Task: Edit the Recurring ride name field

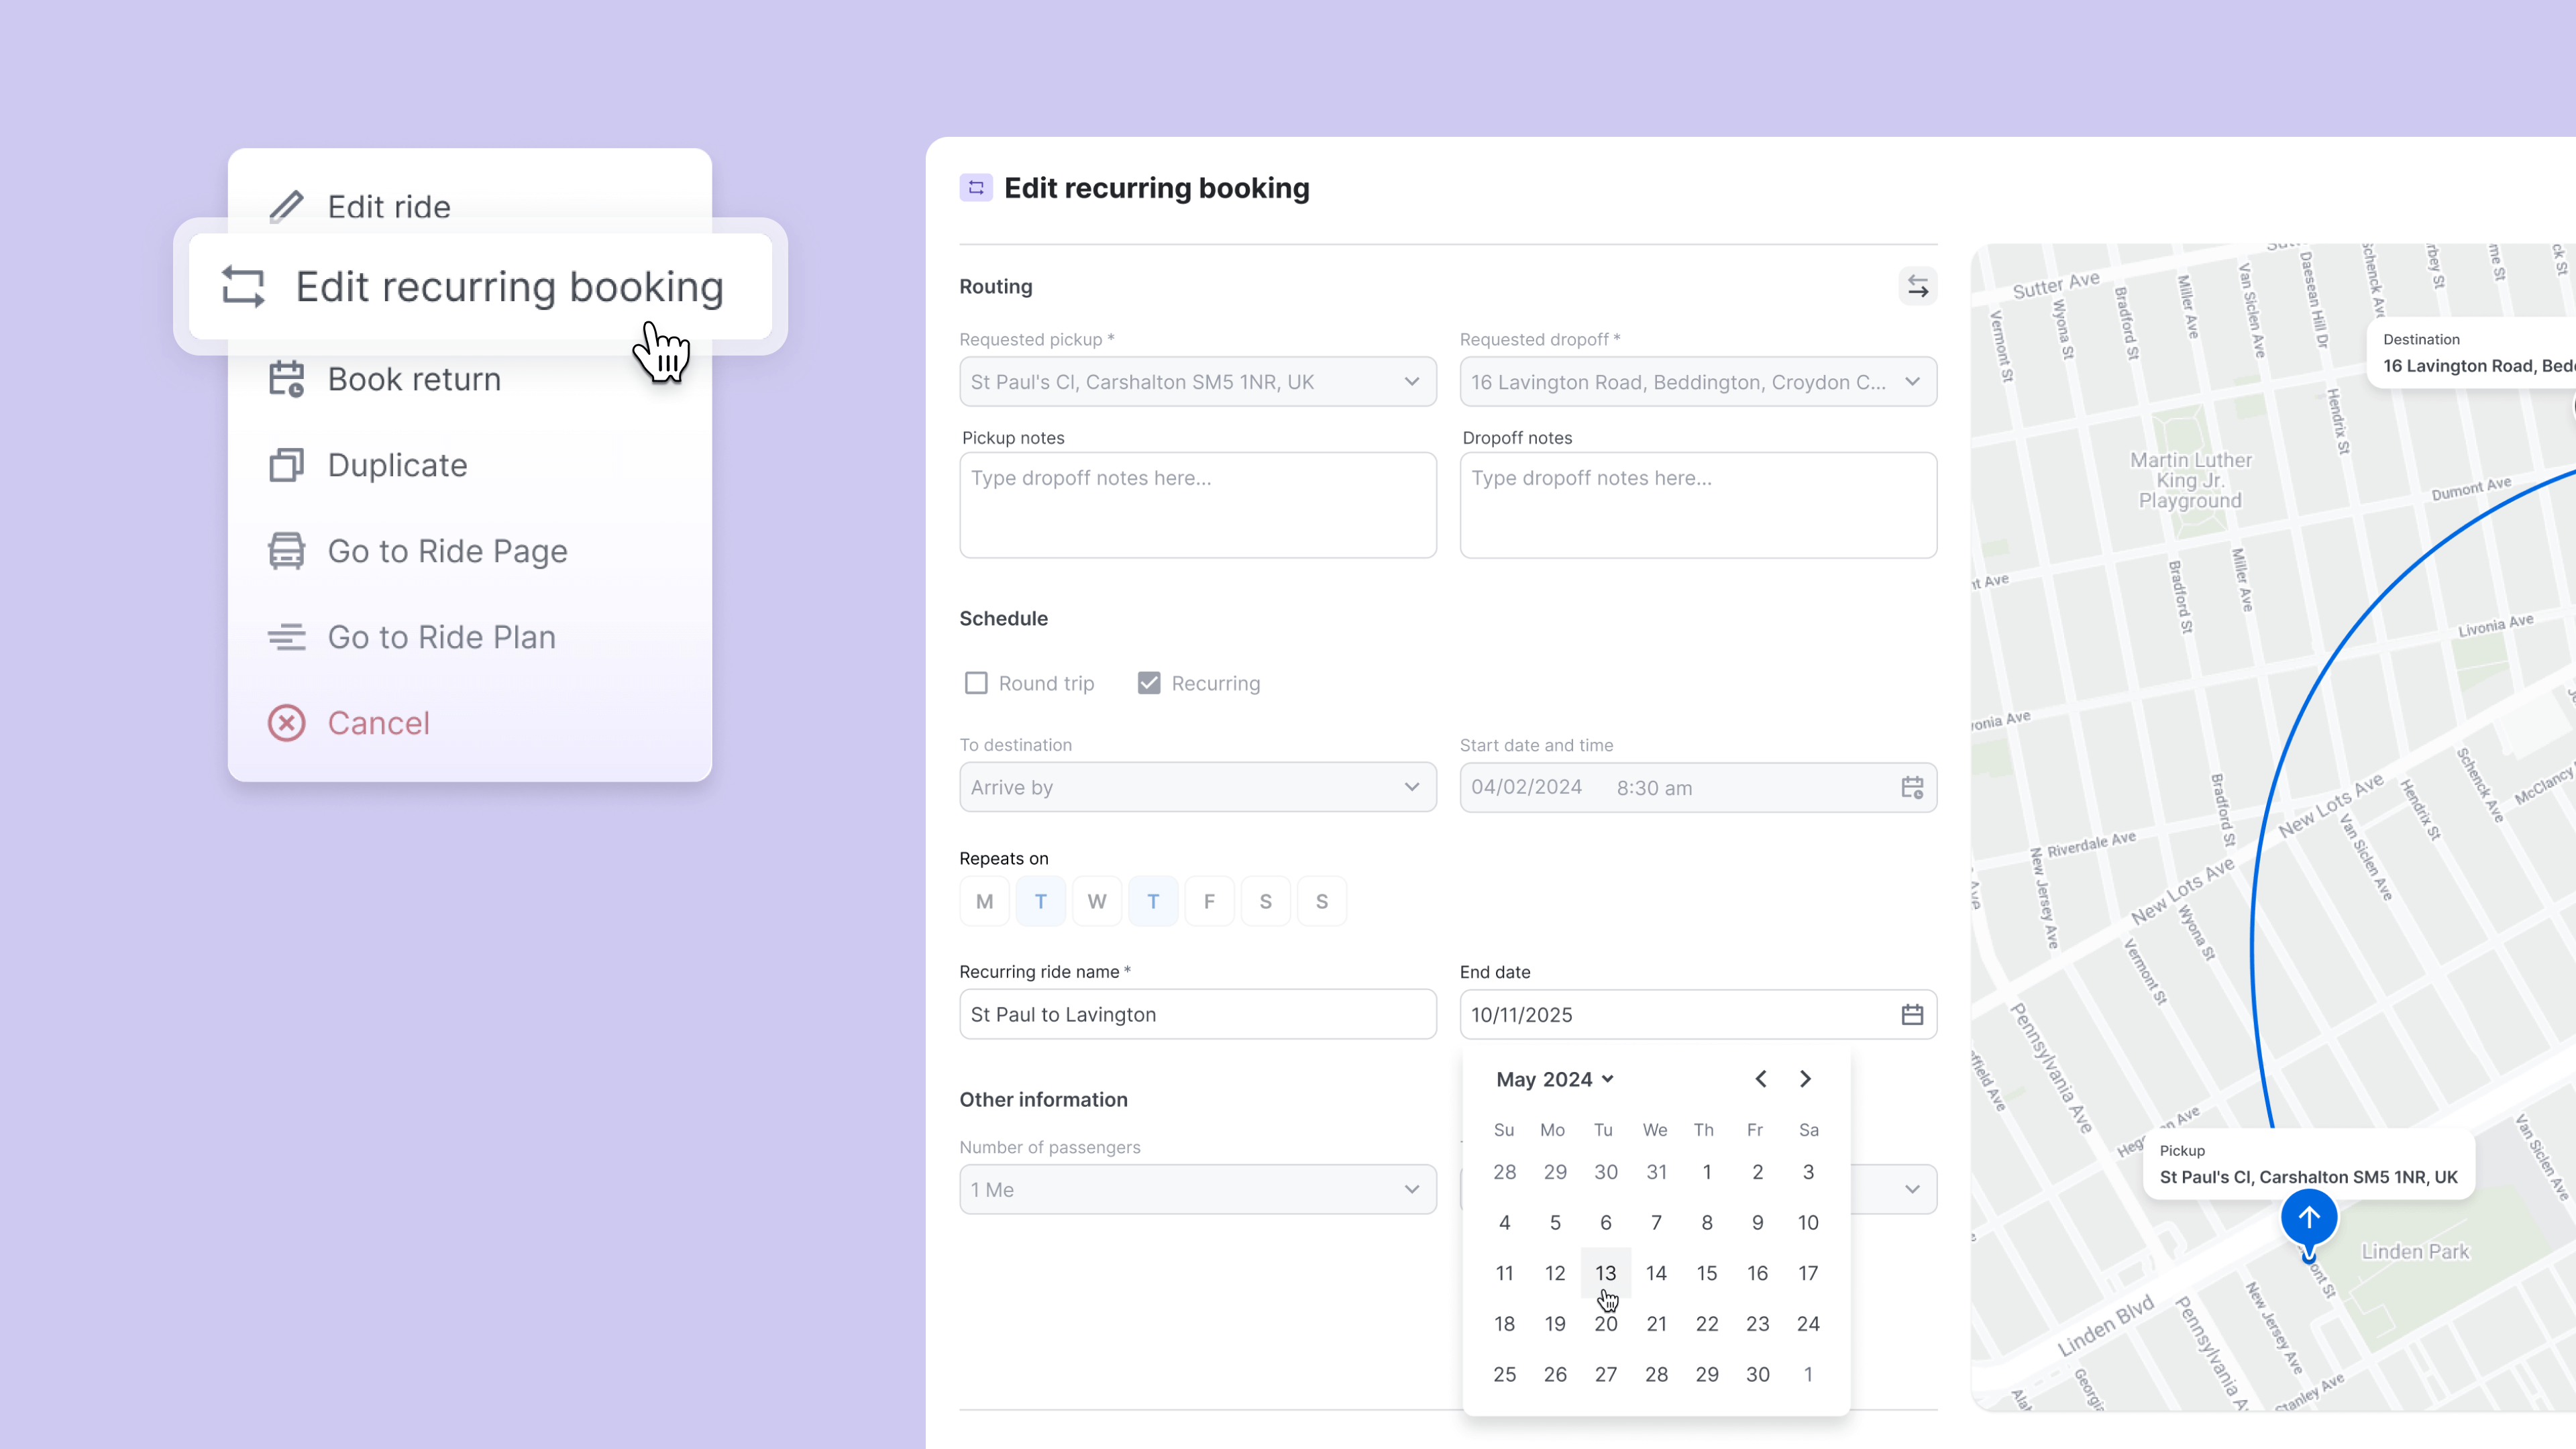Action: click(1198, 1015)
